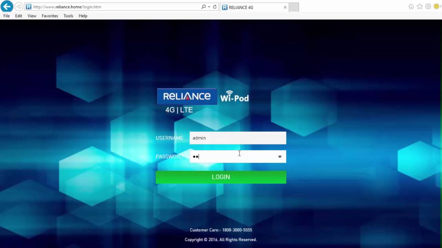Screen dimensions: 442x248
Task: Open a new blank tab
Action: pos(294,7)
